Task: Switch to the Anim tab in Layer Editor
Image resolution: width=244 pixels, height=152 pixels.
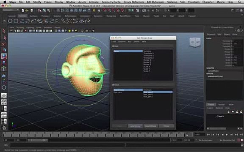Action: tap(231, 105)
